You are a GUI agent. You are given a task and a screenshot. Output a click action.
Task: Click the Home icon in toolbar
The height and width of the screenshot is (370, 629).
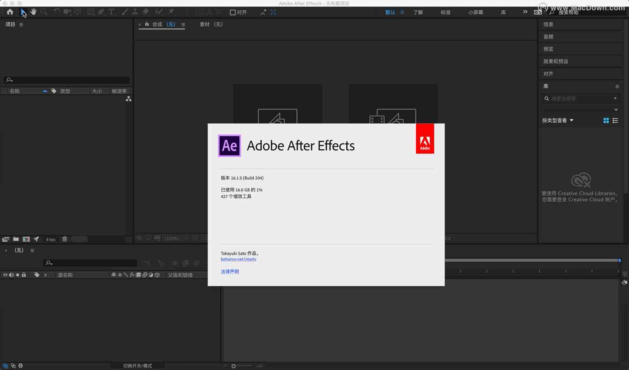point(10,12)
